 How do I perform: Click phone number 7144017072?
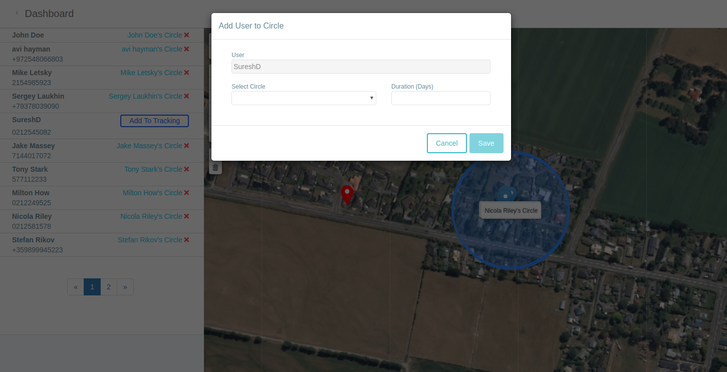tap(32, 156)
